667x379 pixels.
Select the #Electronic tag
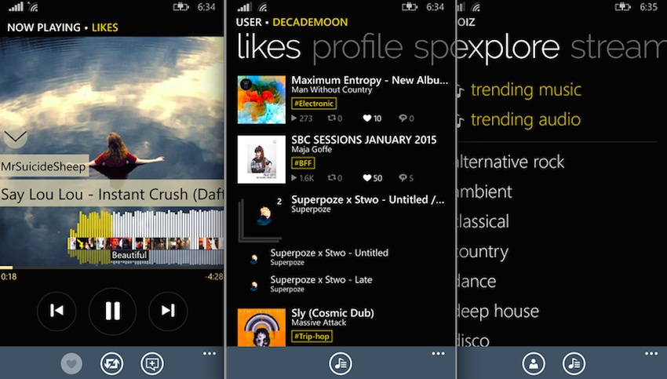pos(314,104)
